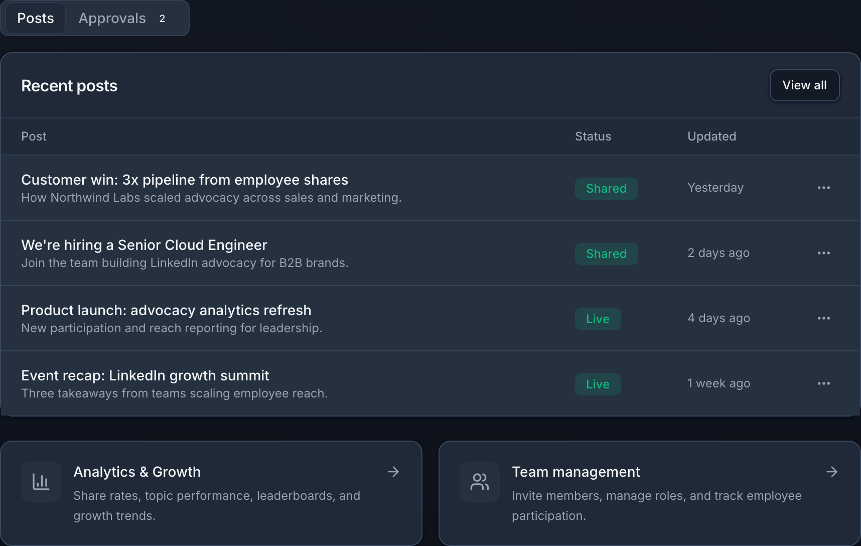Click the arrow on Team management card
Image resolution: width=861 pixels, height=546 pixels.
(832, 472)
